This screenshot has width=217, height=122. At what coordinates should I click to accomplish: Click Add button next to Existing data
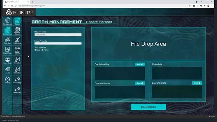(x=197, y=83)
